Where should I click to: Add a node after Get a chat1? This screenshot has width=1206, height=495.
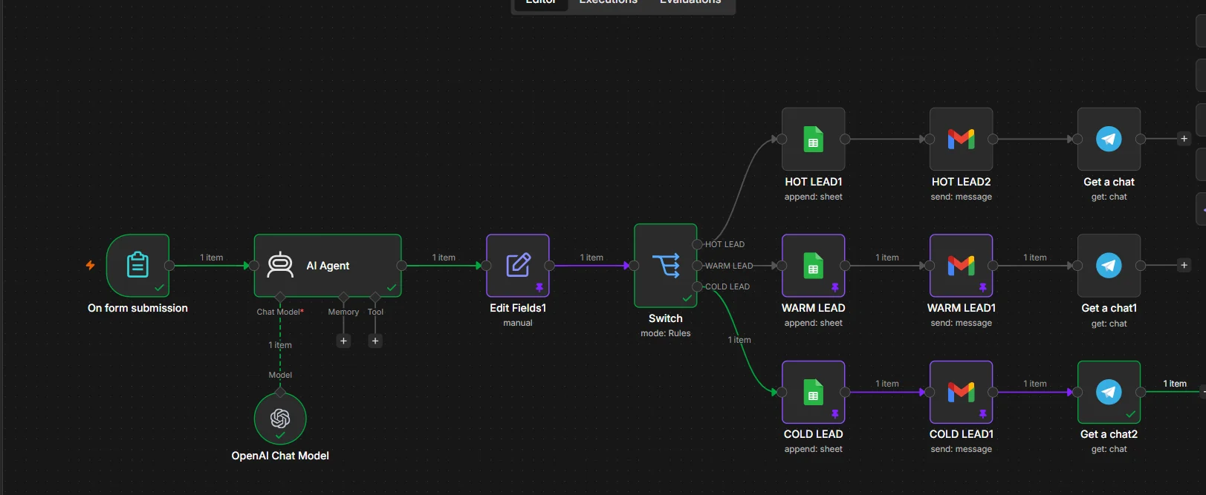pyautogui.click(x=1184, y=265)
